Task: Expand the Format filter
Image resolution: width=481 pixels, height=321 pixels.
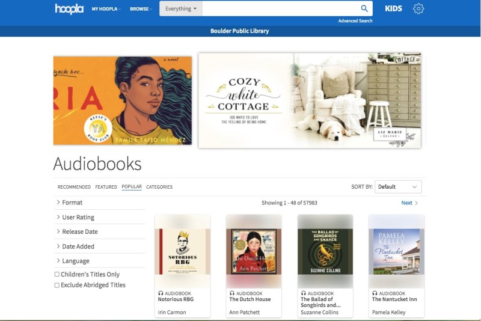Action: click(x=99, y=203)
